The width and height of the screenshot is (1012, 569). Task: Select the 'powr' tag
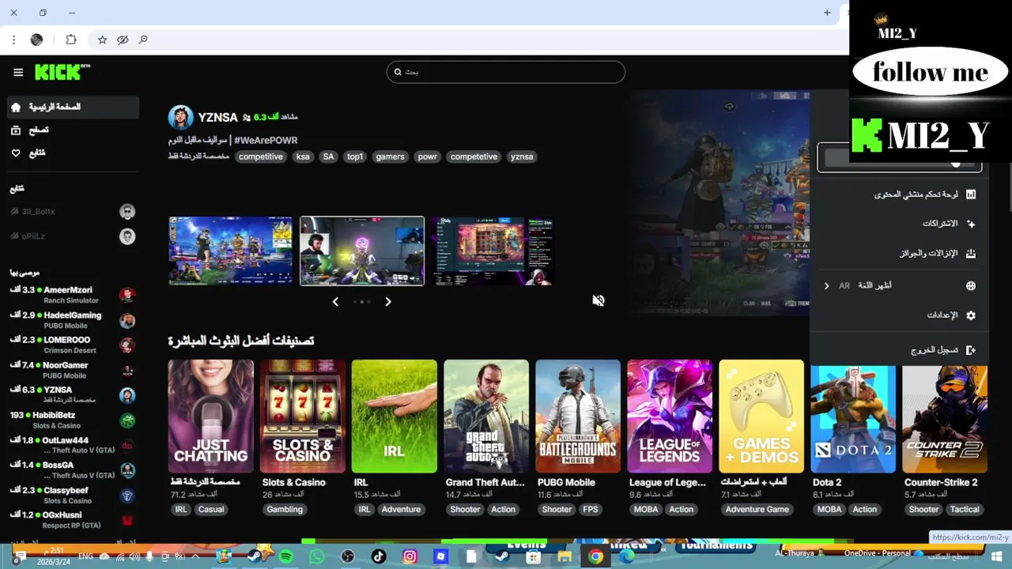point(428,156)
